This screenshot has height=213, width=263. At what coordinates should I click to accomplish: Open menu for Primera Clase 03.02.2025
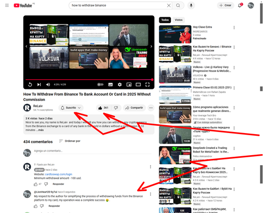pos(234,88)
